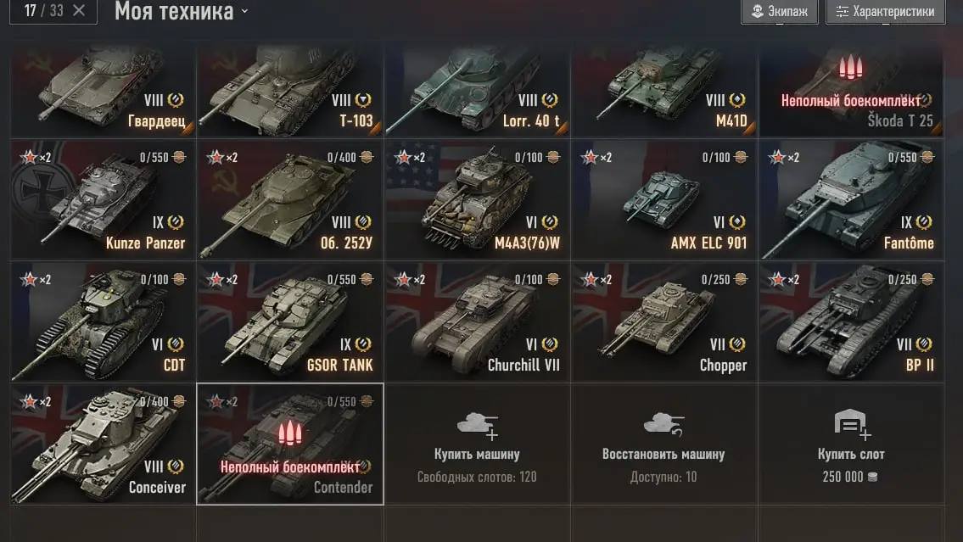Click the premium badge next to VIII on T-103

(364, 100)
